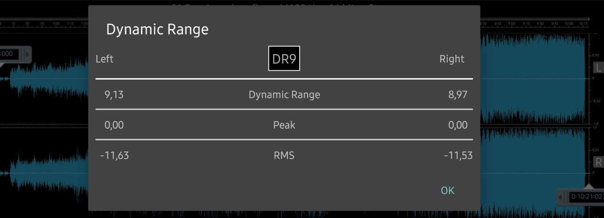604x218 pixels.
Task: Click the Left column header
Action: (x=104, y=59)
